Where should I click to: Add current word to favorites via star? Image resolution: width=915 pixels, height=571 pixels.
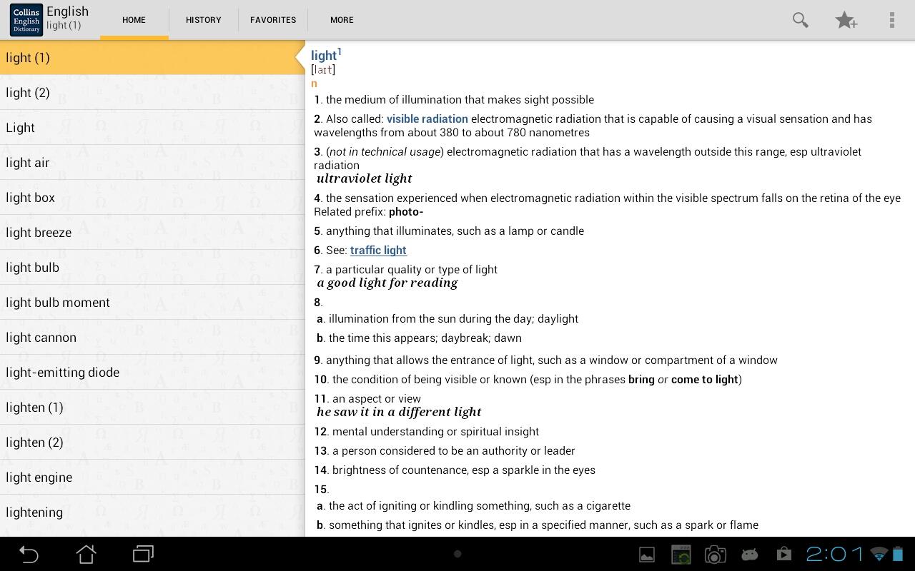846,20
